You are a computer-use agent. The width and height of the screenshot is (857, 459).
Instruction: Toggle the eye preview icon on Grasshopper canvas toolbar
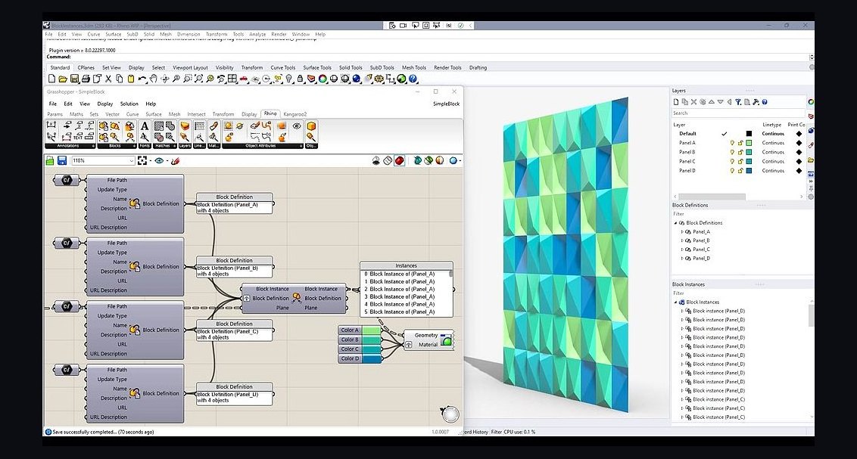159,160
